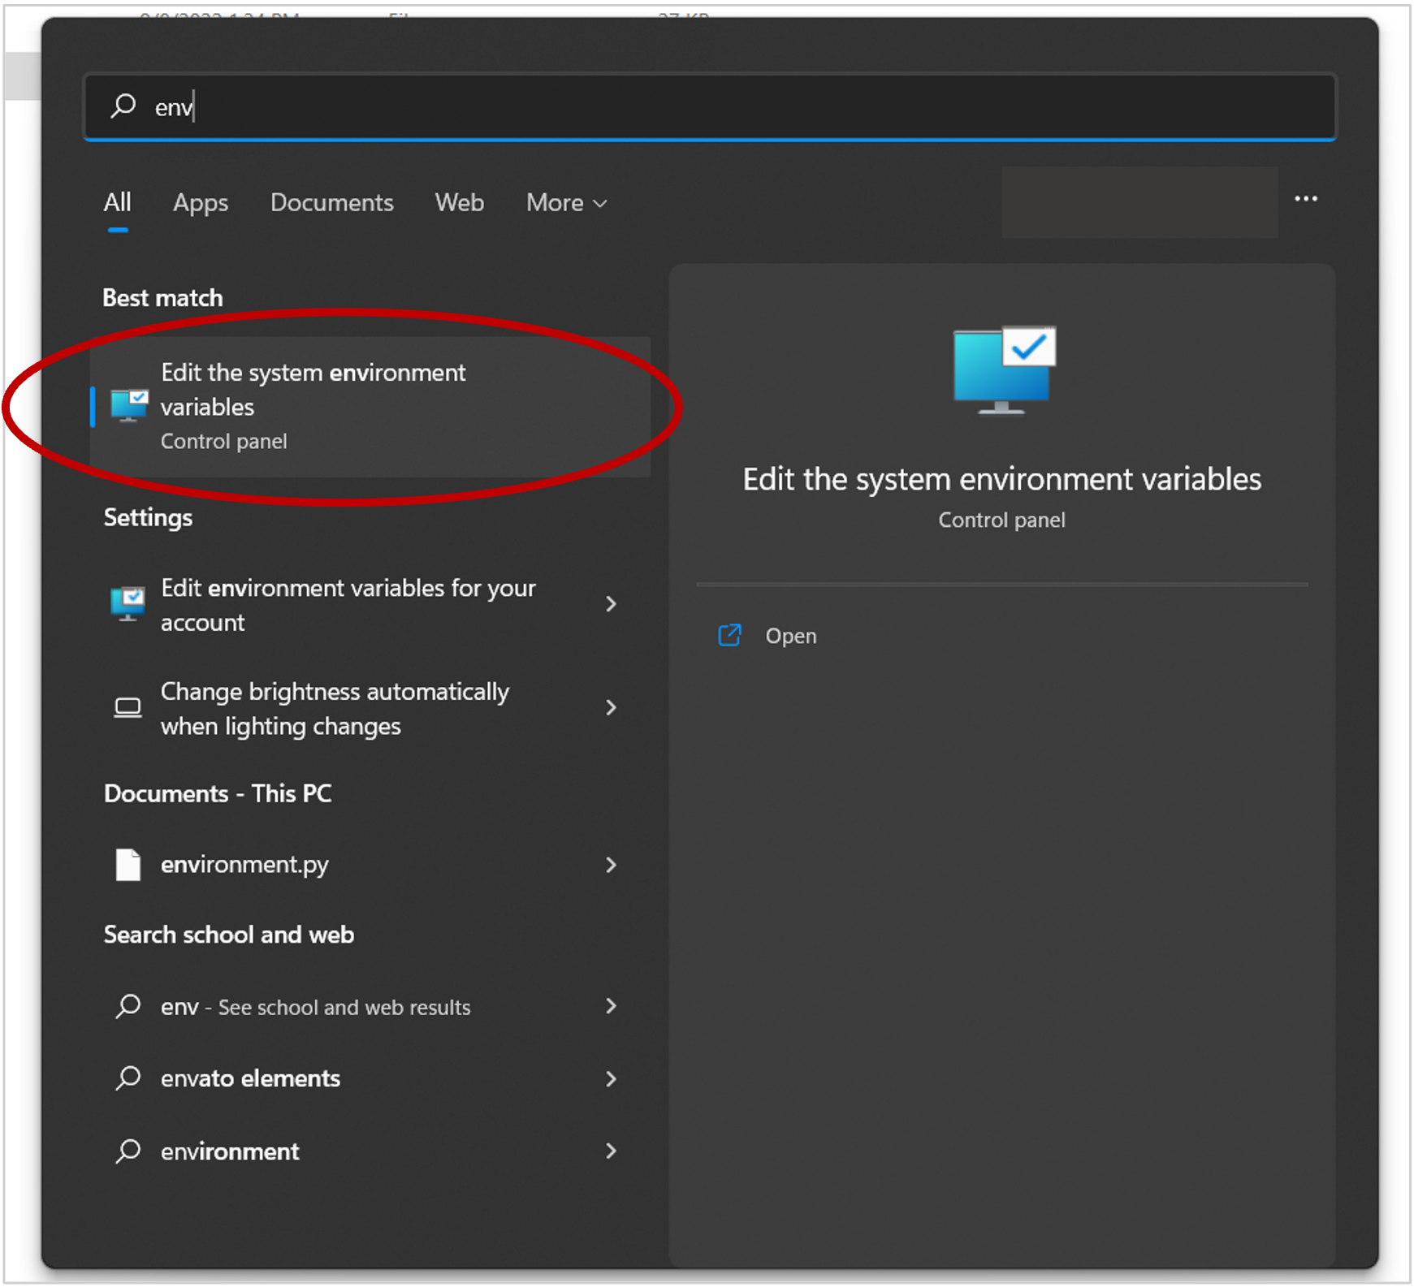Expand chevron for 'environment' suggestion

[x=611, y=1151]
